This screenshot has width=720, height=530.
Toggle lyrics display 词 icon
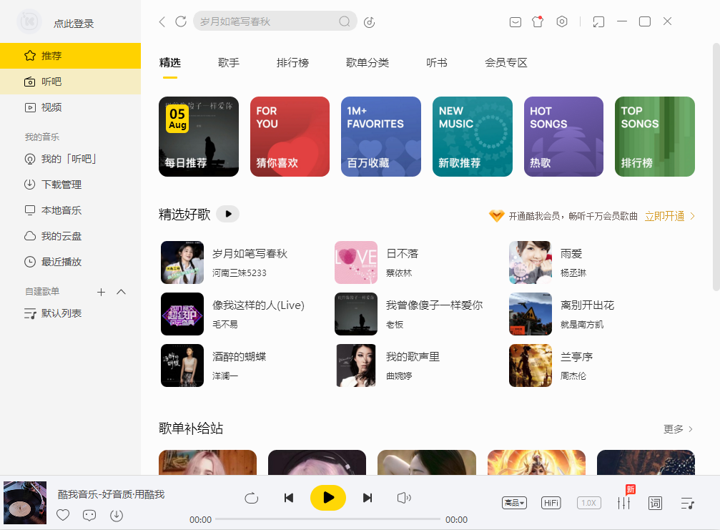click(x=655, y=504)
